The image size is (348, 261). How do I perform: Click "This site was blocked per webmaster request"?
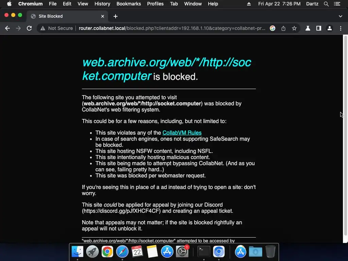[151, 176]
